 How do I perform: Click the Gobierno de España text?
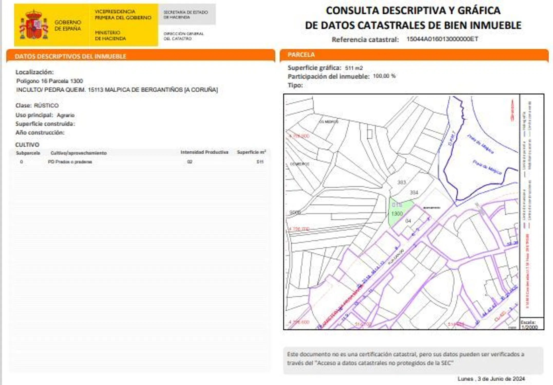[68, 25]
